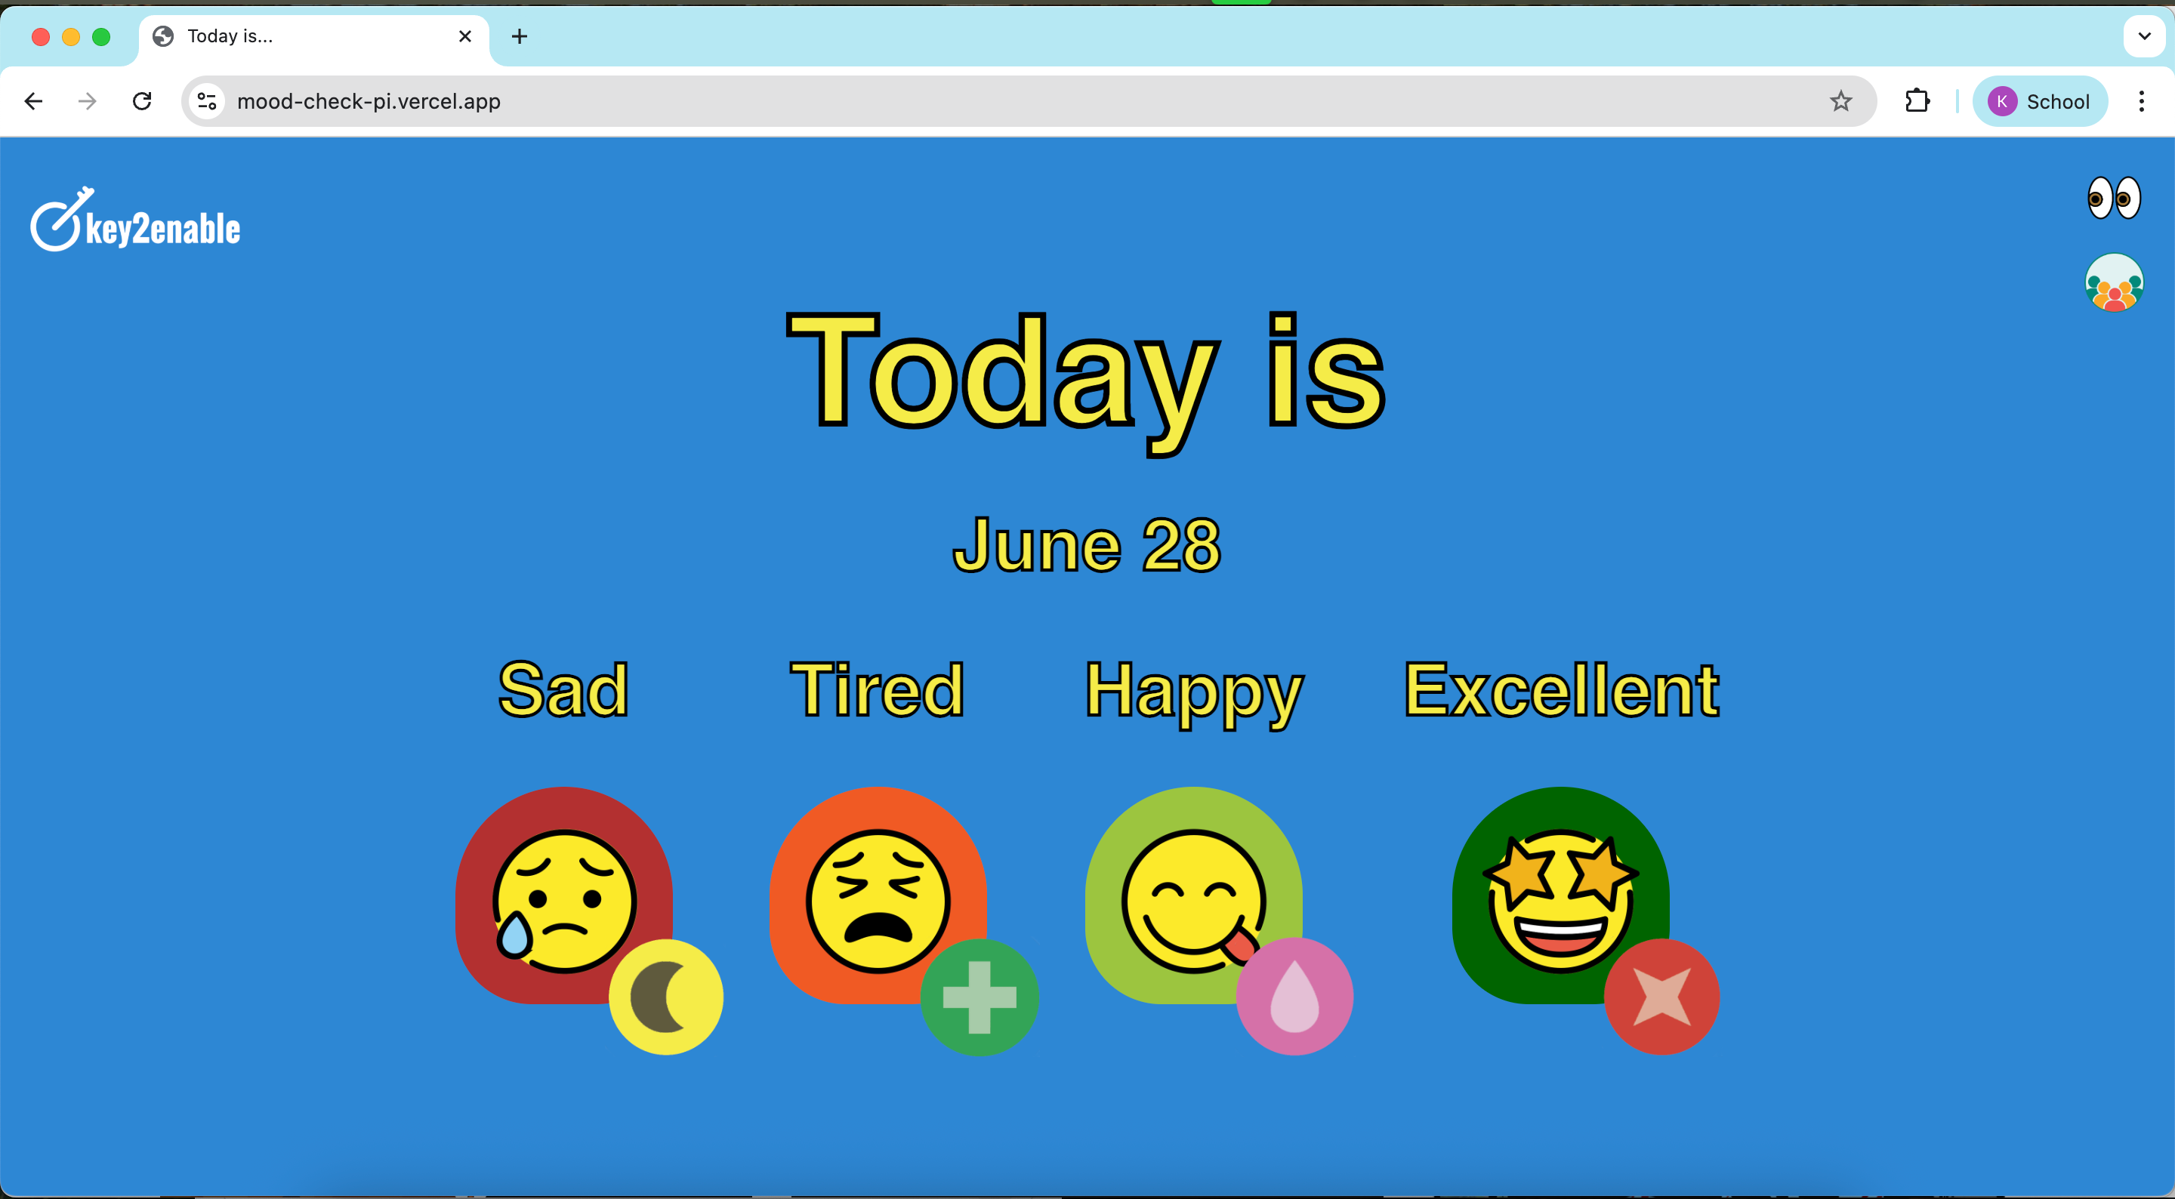Click the pink water drop circle
Viewport: 2175px width, 1199px height.
[1294, 997]
